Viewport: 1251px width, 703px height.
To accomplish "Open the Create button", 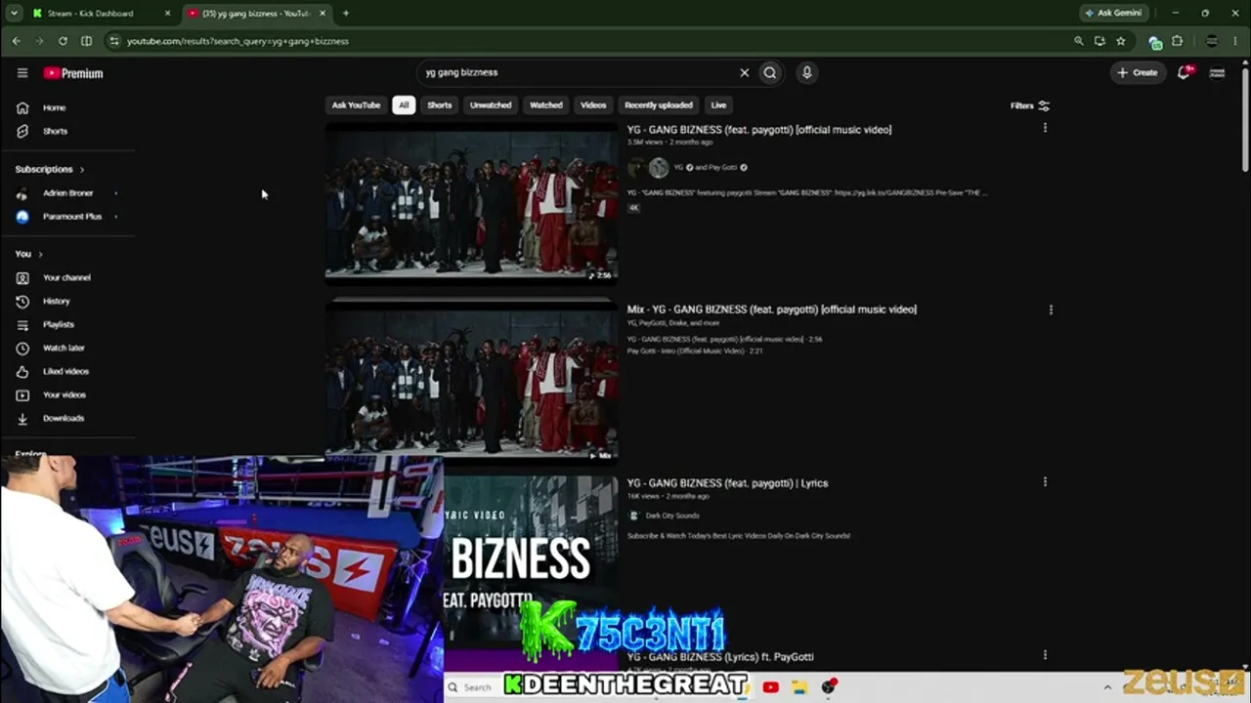I will pos(1138,72).
